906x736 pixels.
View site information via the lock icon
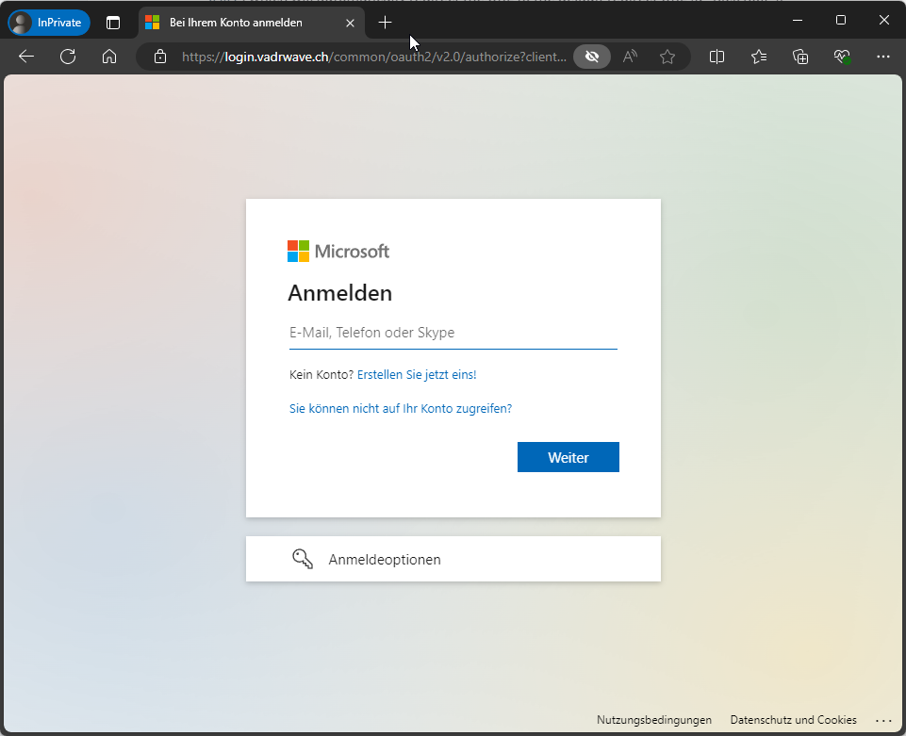pyautogui.click(x=160, y=57)
